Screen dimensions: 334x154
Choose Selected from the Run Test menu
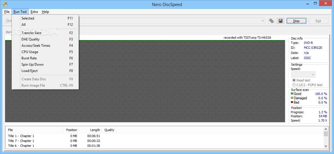[45, 18]
